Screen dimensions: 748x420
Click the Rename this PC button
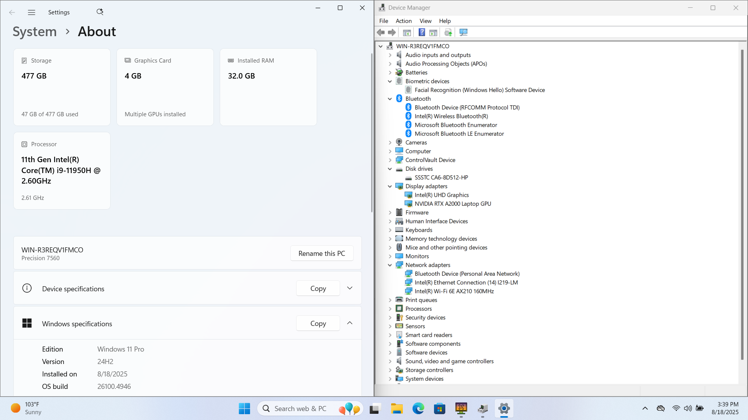coord(321,254)
